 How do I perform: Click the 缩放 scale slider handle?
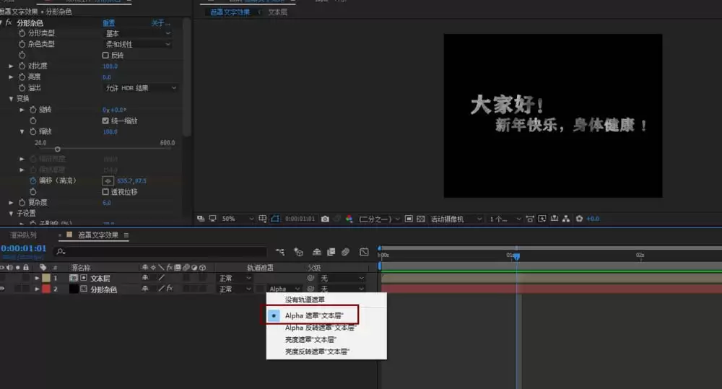[x=58, y=149]
